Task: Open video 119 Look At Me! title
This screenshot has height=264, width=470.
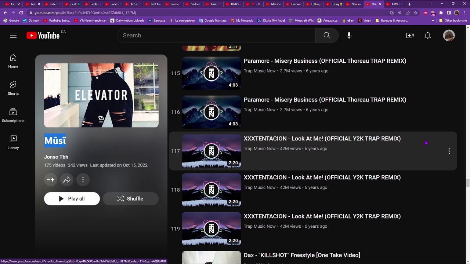Action: click(x=322, y=216)
